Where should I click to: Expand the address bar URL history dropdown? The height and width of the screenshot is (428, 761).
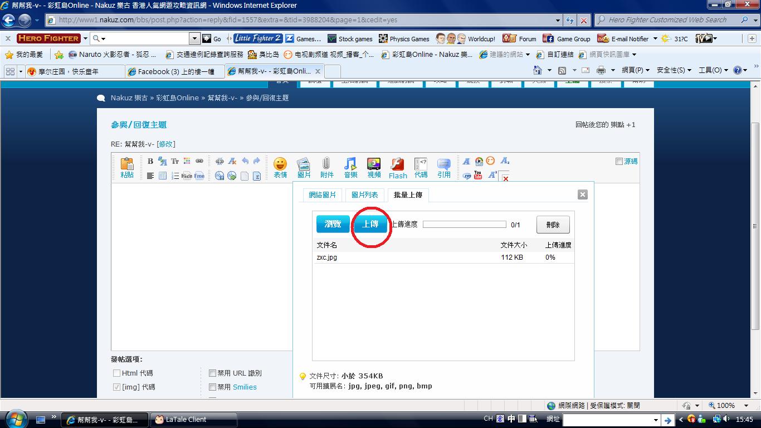click(558, 20)
